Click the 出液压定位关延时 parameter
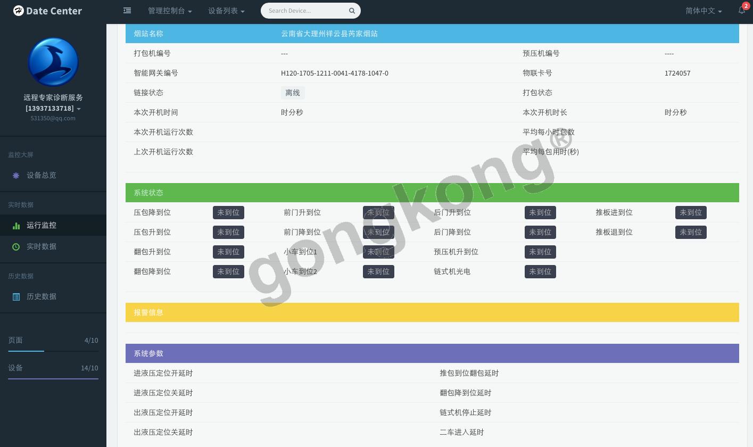753x447 pixels. click(x=163, y=432)
